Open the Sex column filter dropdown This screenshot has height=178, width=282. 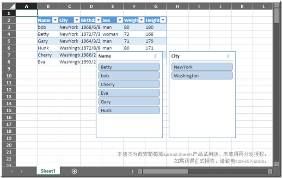120,20
